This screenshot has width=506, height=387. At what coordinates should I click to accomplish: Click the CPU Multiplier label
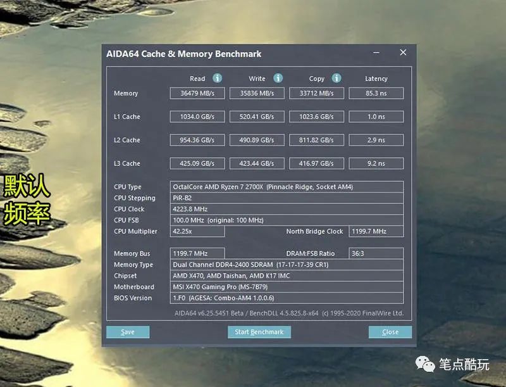click(x=135, y=231)
